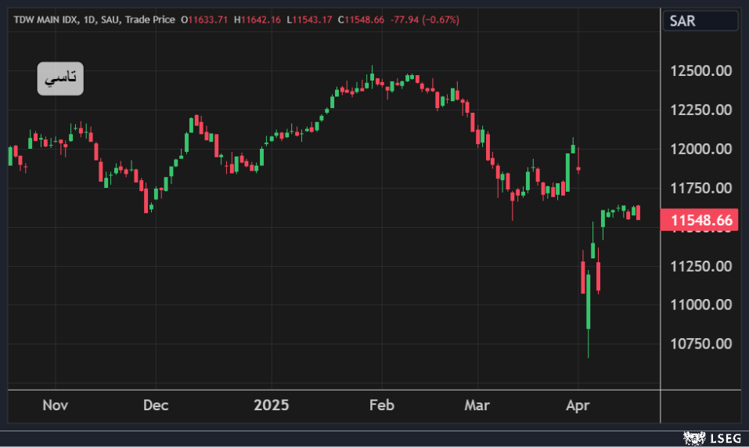Click the 12500.00 price axis label

[x=700, y=71]
